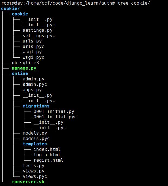Click settings.py in cookie folder
Viewport: 168px width, 186px height.
click(x=37, y=30)
